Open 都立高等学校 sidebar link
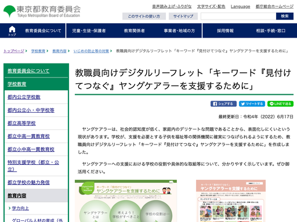Image resolution: width=297 pixels, height=222 pixels. (21, 123)
